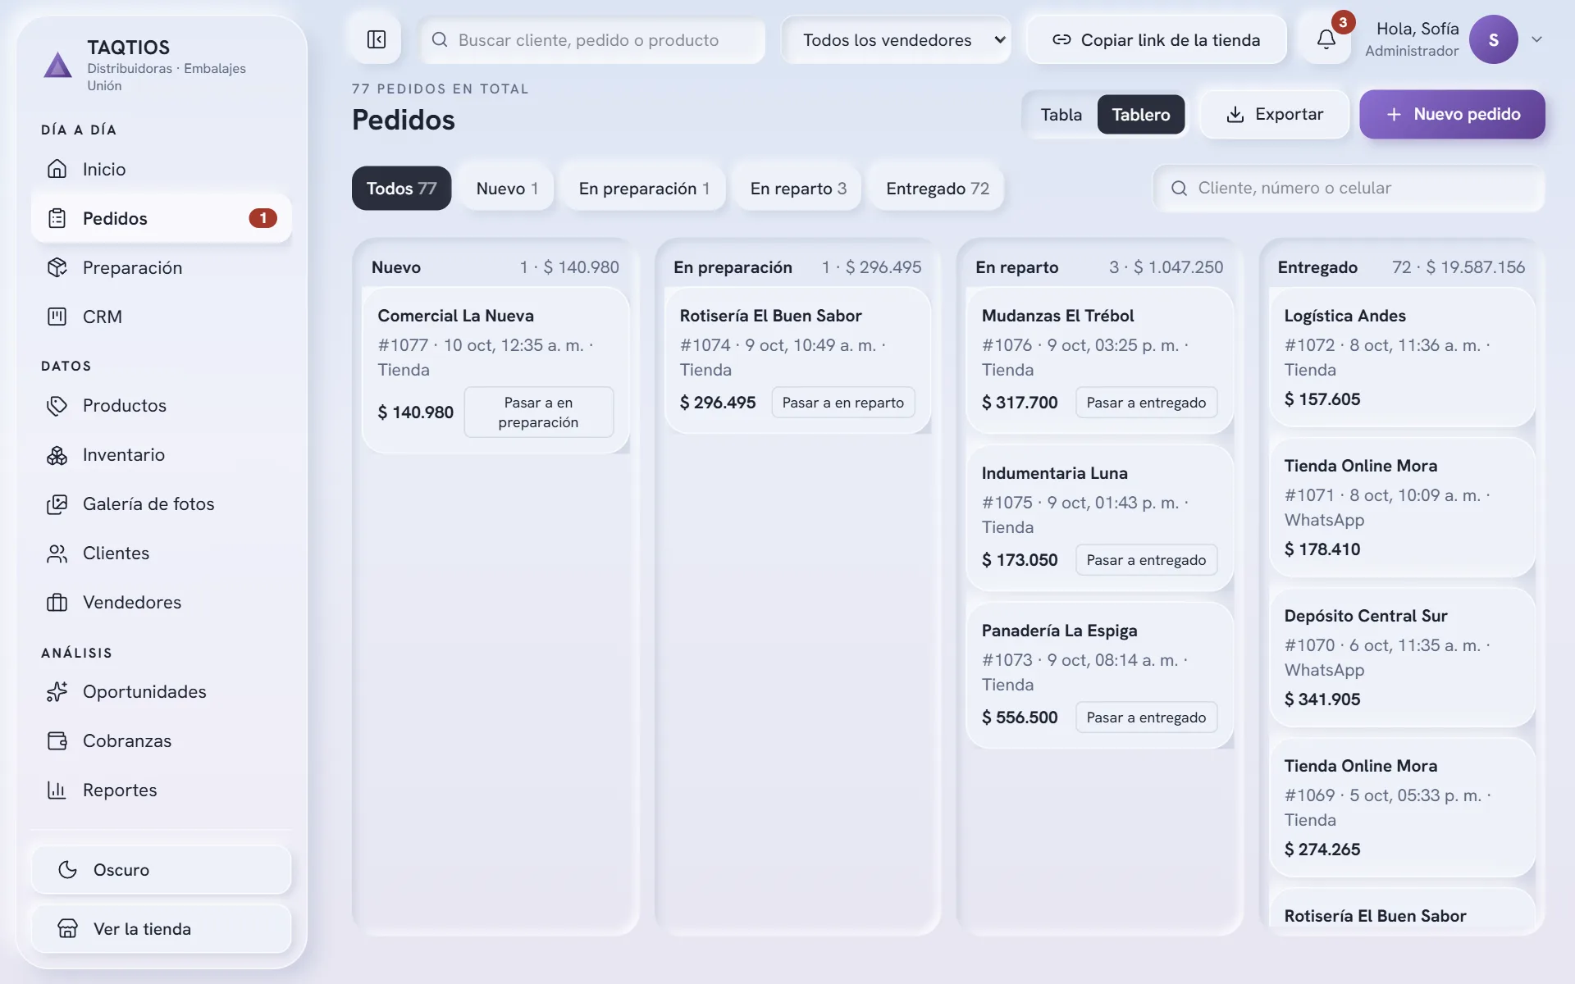Collapse the sidebar panel icon
This screenshot has height=984, width=1575.
pyautogui.click(x=377, y=39)
